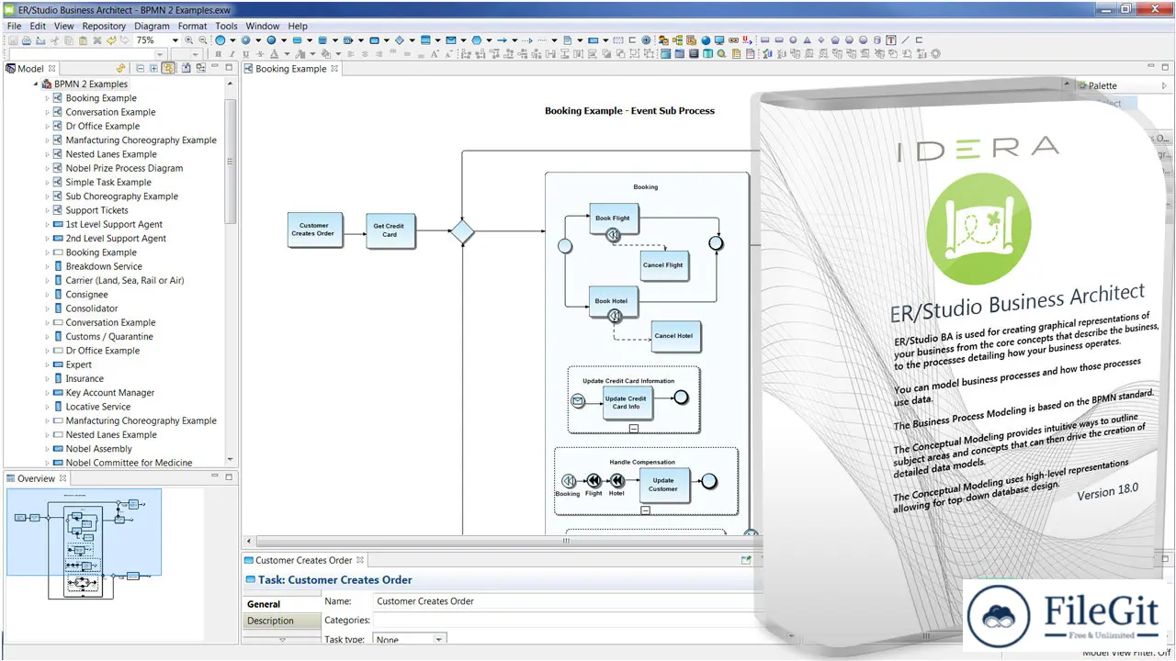Select the Overview panel tab
This screenshot has width=1176, height=661.
click(36, 478)
